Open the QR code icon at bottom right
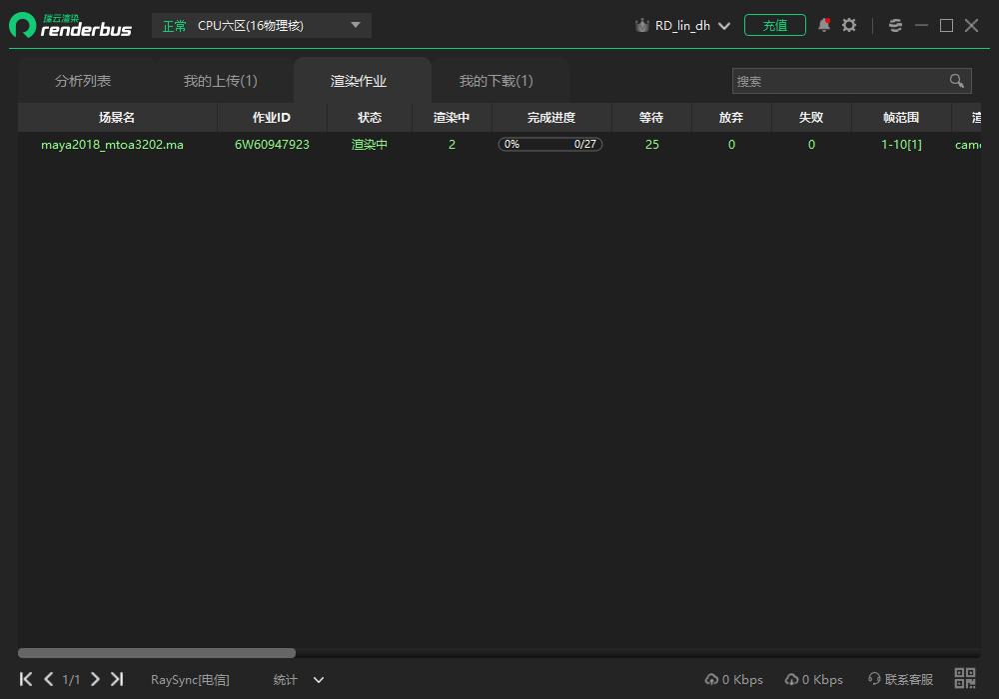 click(x=965, y=678)
